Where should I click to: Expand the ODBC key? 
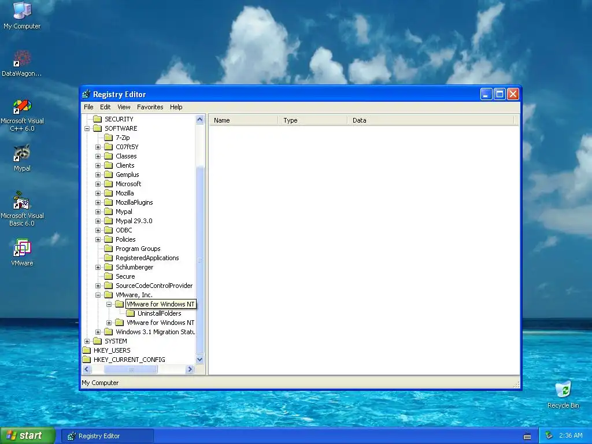click(98, 230)
